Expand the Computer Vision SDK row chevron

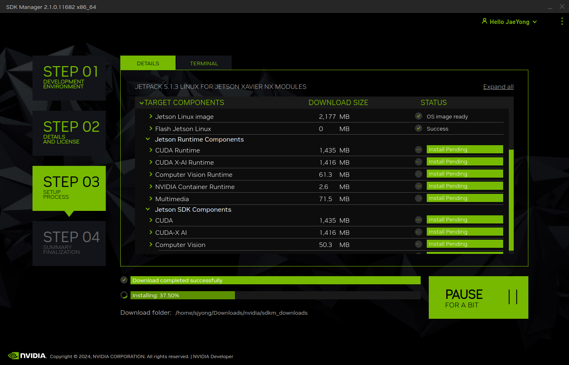click(x=151, y=245)
